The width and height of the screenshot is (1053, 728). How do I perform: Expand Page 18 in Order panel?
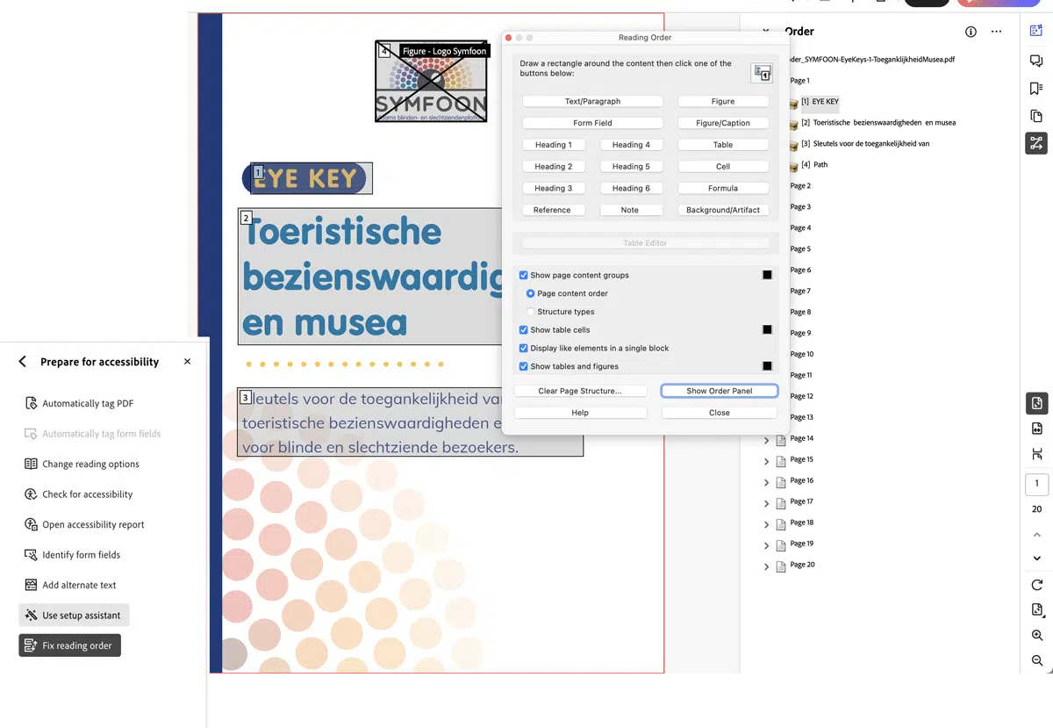tap(766, 523)
